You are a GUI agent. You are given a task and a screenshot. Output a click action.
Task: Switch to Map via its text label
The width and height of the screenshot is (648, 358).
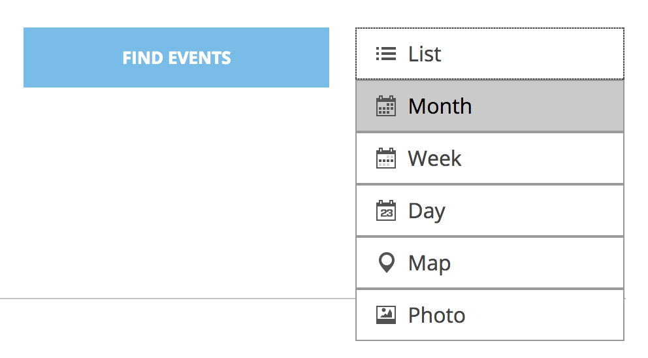pos(429,263)
